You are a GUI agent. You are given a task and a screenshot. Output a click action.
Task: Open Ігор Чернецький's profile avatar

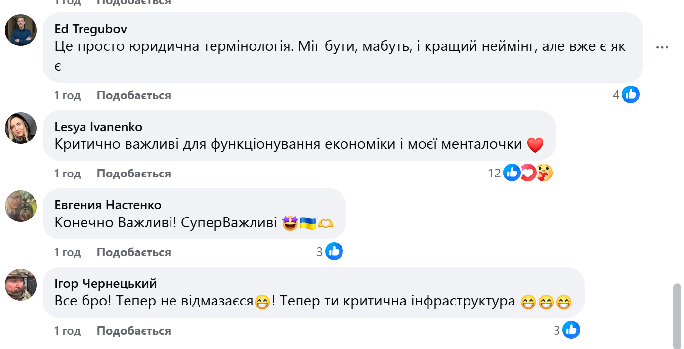point(21,285)
